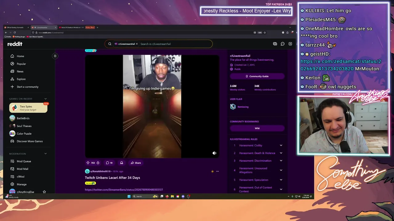Remove the r/LivestreamFail search filter

point(137,44)
